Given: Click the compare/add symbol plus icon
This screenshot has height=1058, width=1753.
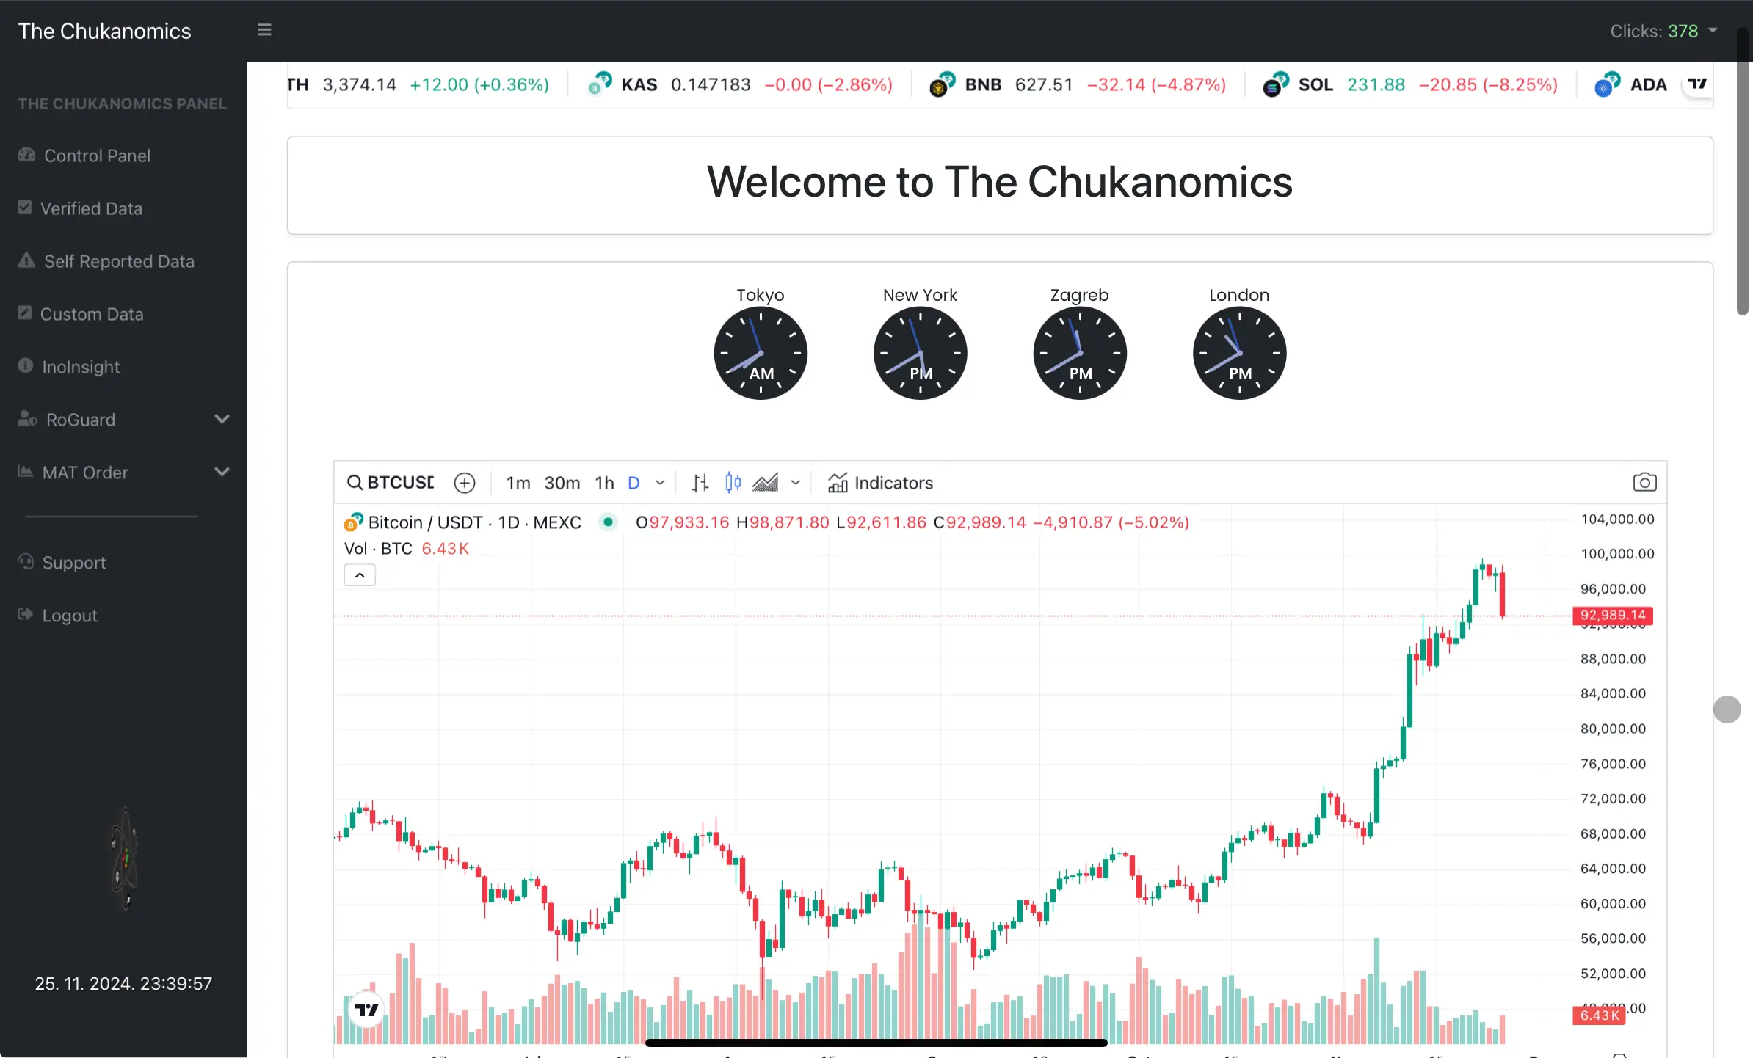Looking at the screenshot, I should (465, 483).
